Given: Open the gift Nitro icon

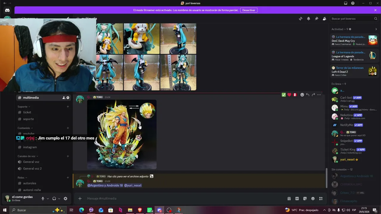Looking at the screenshot, I should pos(289,199).
